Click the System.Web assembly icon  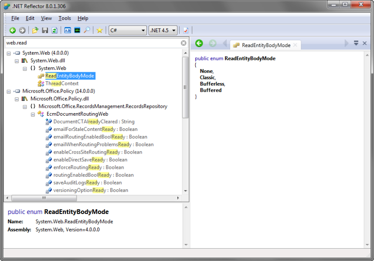17,53
